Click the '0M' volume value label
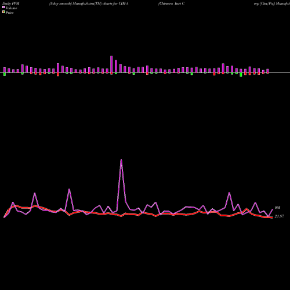 277,208
